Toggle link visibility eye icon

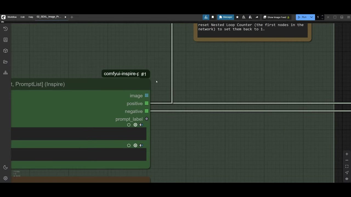pos(347,179)
